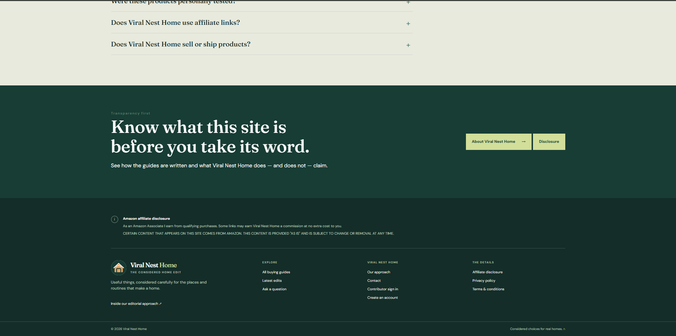Expand the sell or ship products plus icon
This screenshot has height=336, width=676.
[408, 45]
